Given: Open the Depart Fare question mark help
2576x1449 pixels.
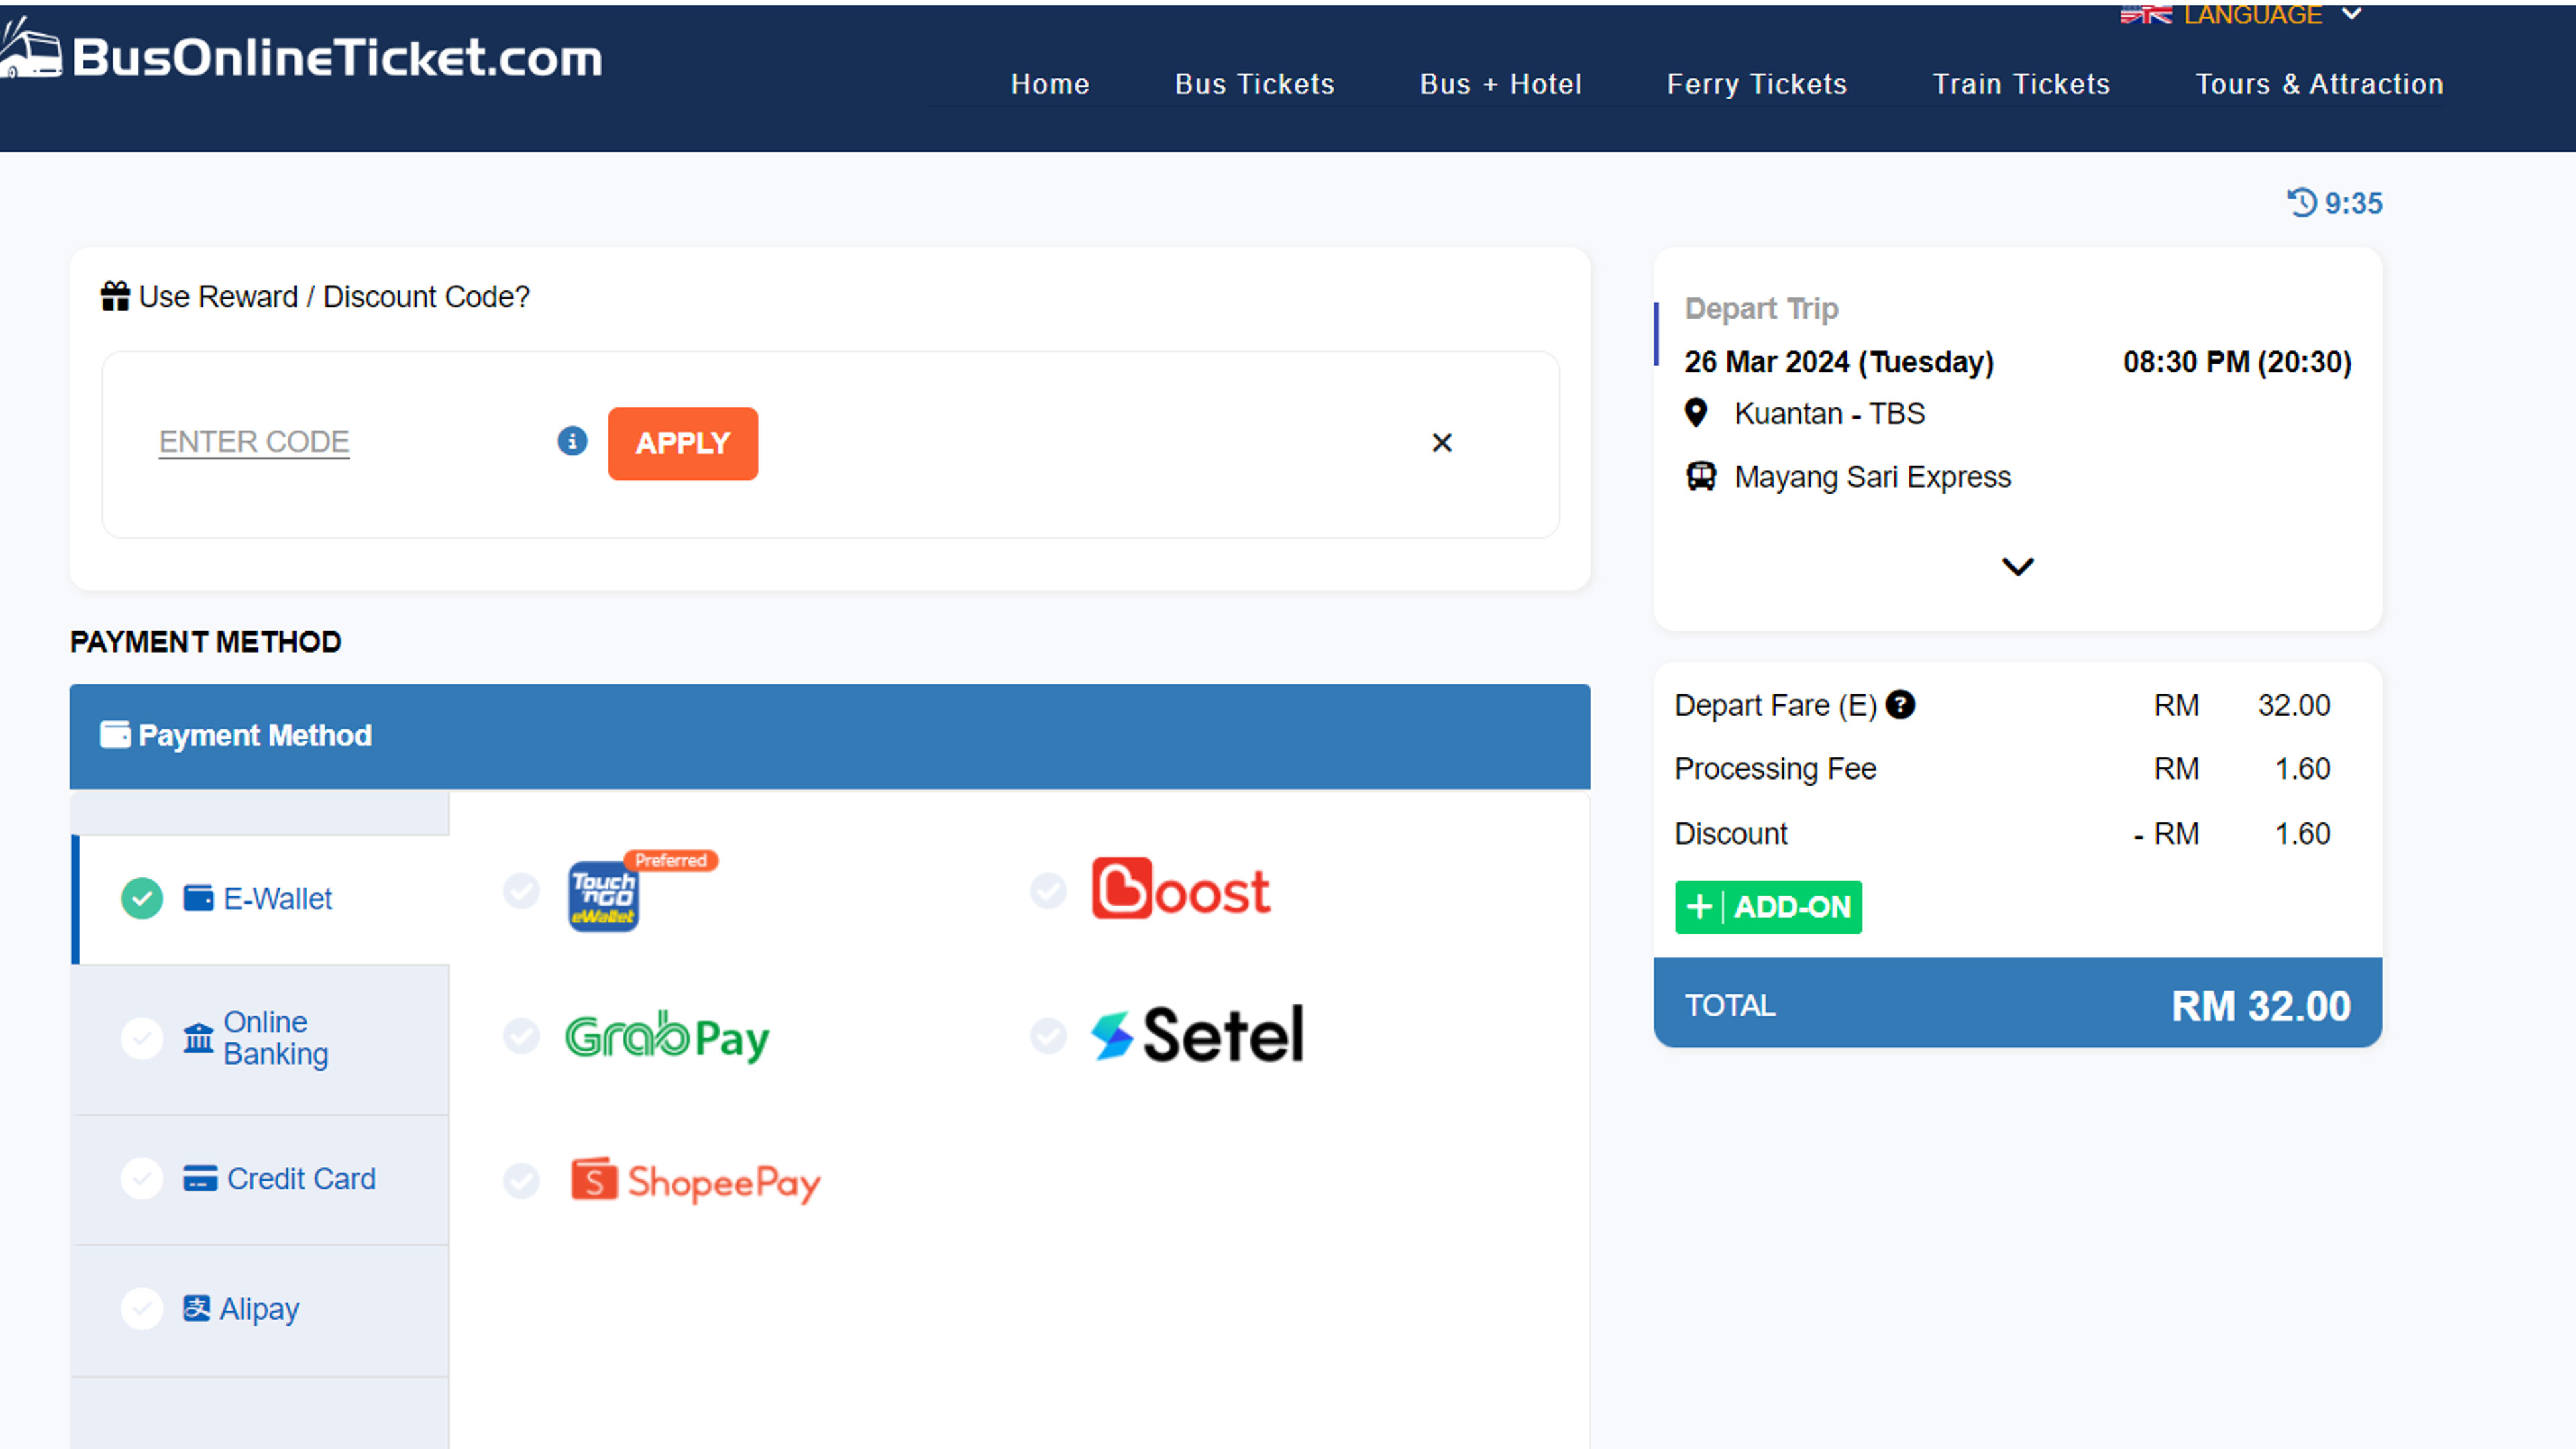Looking at the screenshot, I should click(1900, 705).
